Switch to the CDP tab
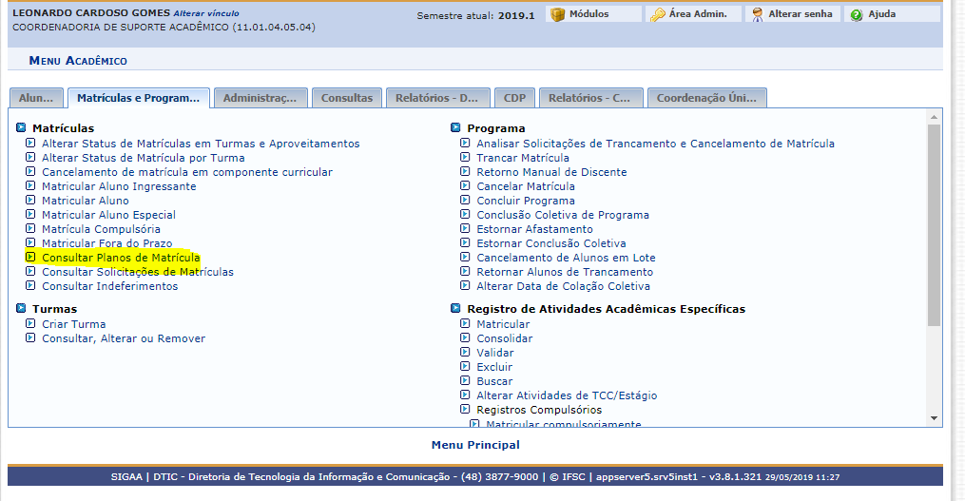965x501 pixels. (514, 98)
